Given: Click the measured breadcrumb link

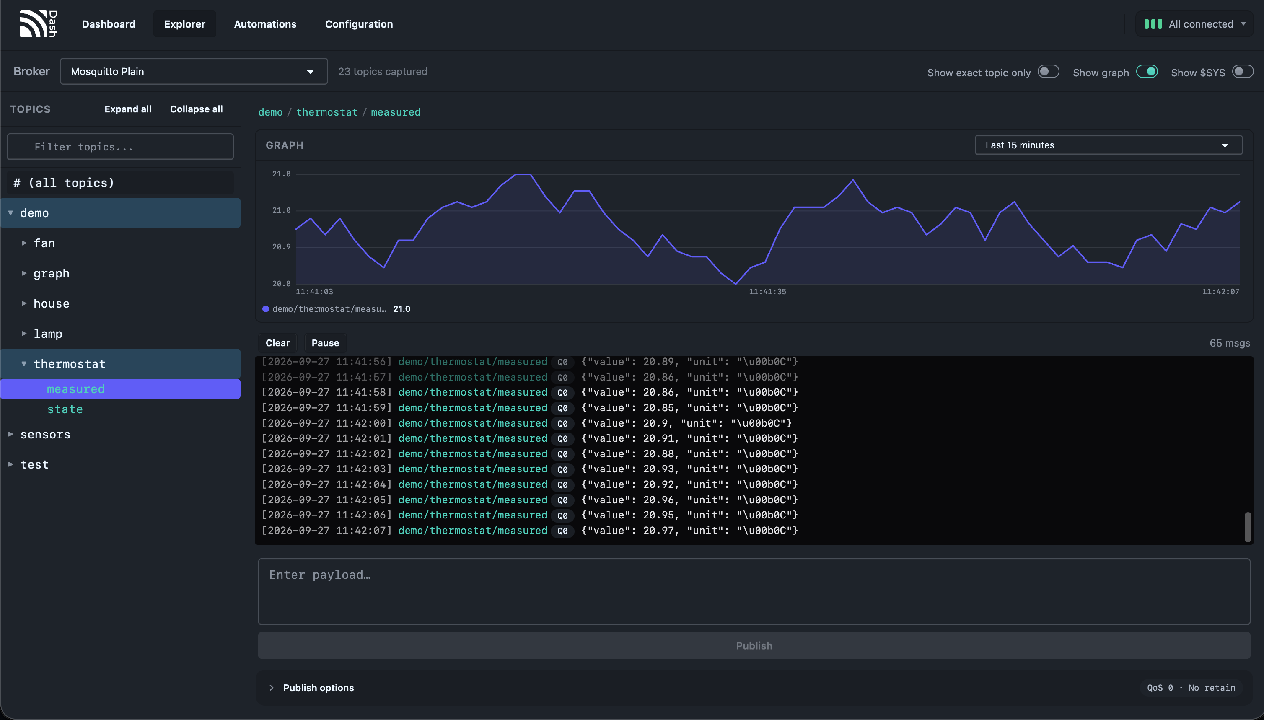Looking at the screenshot, I should point(396,112).
